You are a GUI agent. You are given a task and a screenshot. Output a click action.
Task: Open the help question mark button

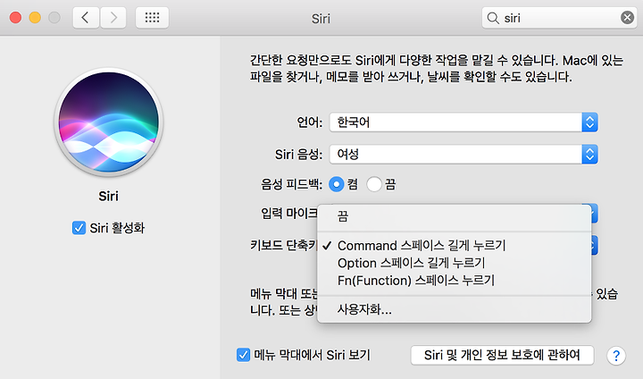tap(616, 356)
